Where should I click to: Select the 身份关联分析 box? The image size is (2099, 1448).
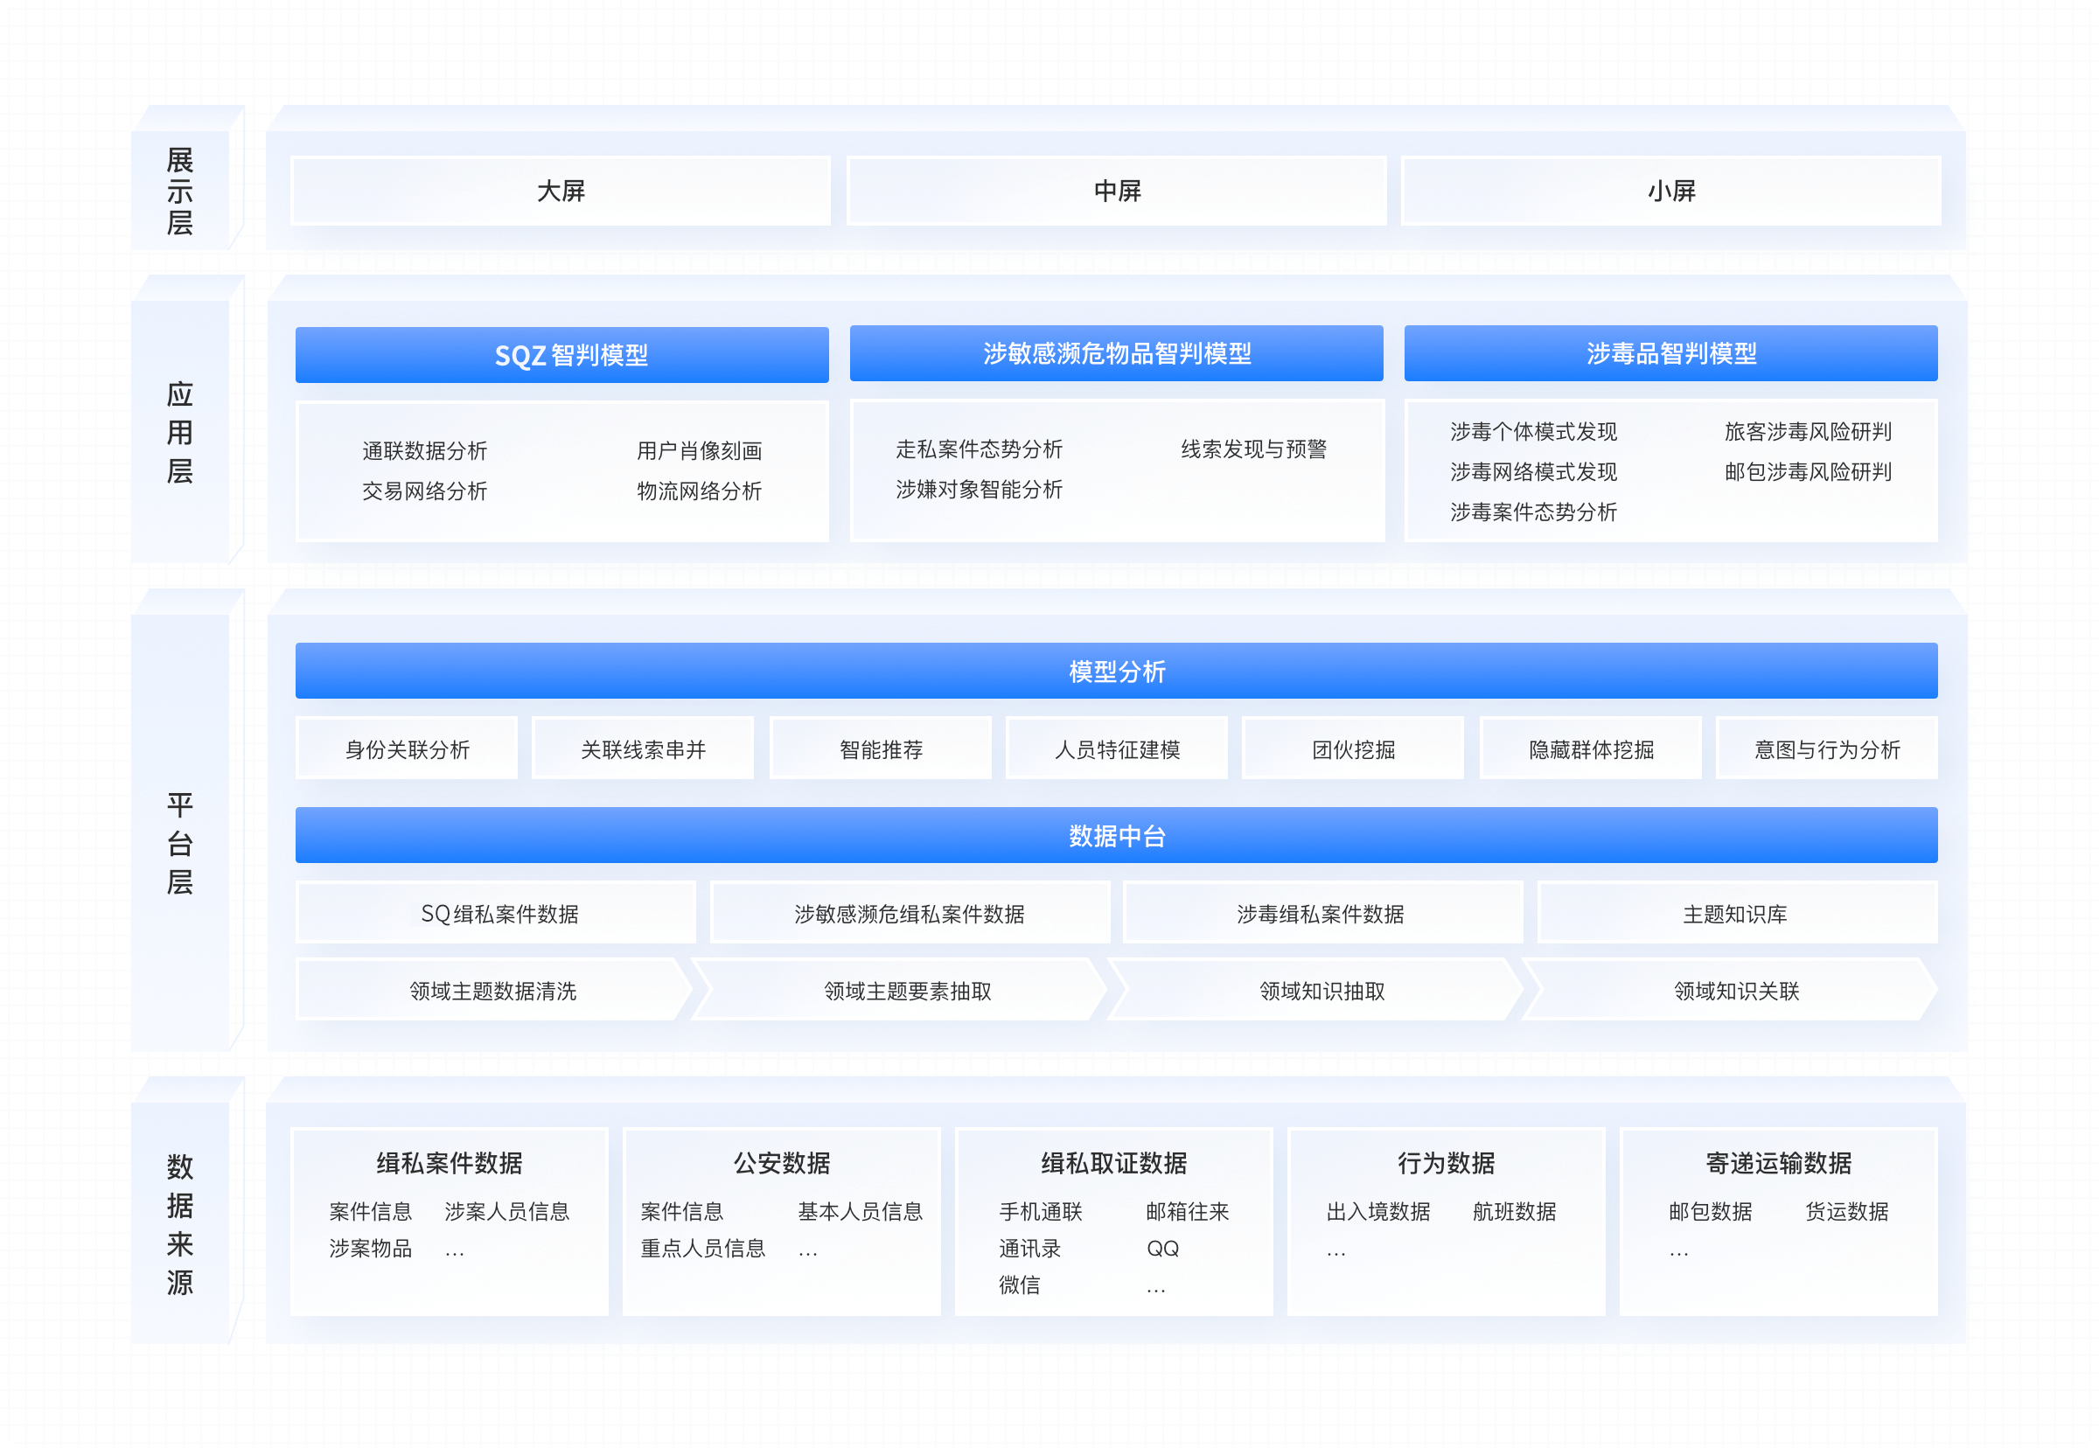tap(407, 748)
